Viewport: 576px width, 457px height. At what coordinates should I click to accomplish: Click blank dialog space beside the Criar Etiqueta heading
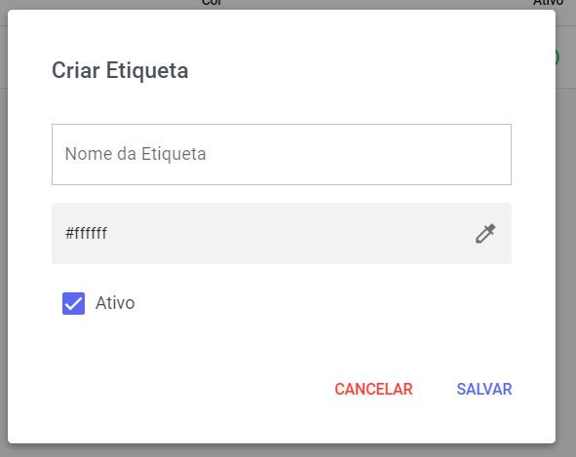[349, 70]
